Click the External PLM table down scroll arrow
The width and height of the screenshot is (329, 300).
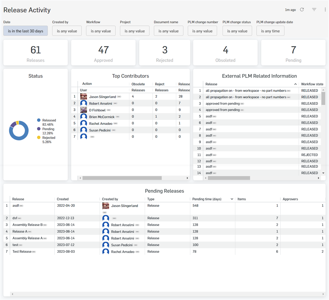[323, 173]
